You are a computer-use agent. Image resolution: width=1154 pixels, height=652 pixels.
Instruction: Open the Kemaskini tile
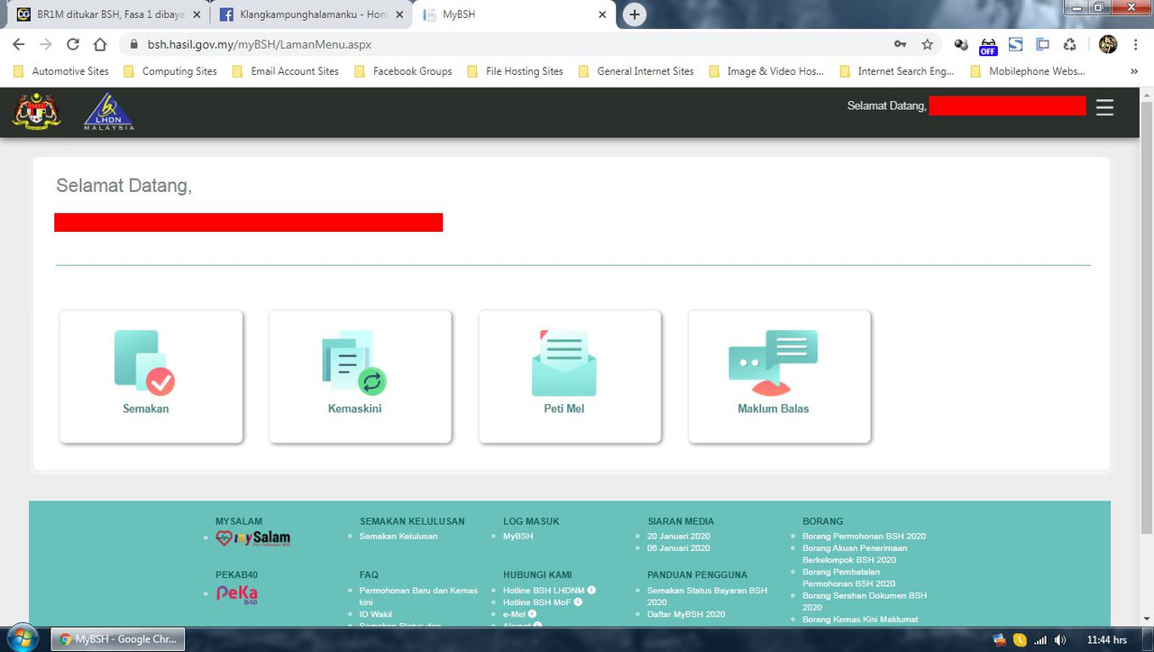[x=361, y=377]
